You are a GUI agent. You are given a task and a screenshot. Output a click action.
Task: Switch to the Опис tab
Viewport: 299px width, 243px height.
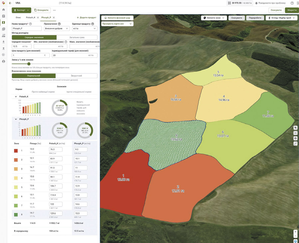[18, 17]
